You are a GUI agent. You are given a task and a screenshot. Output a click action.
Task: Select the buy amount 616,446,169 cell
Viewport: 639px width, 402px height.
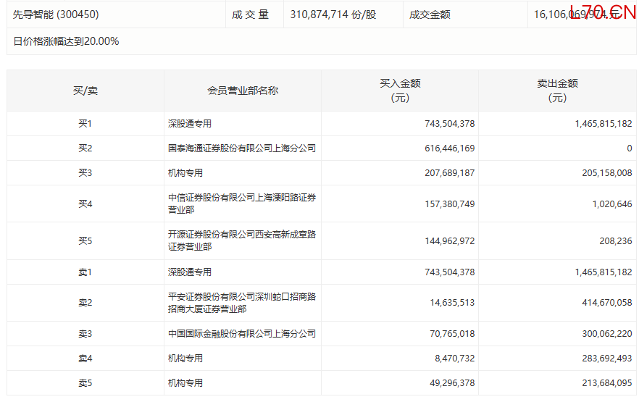[449, 148]
